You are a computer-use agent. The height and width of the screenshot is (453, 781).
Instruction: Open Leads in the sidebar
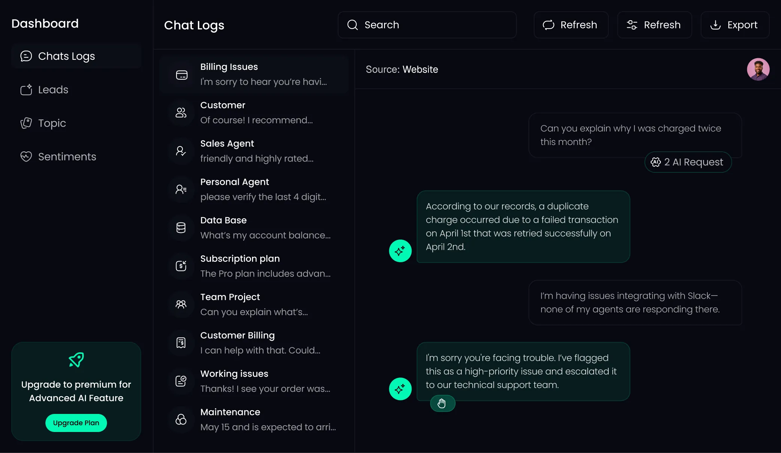click(x=53, y=90)
